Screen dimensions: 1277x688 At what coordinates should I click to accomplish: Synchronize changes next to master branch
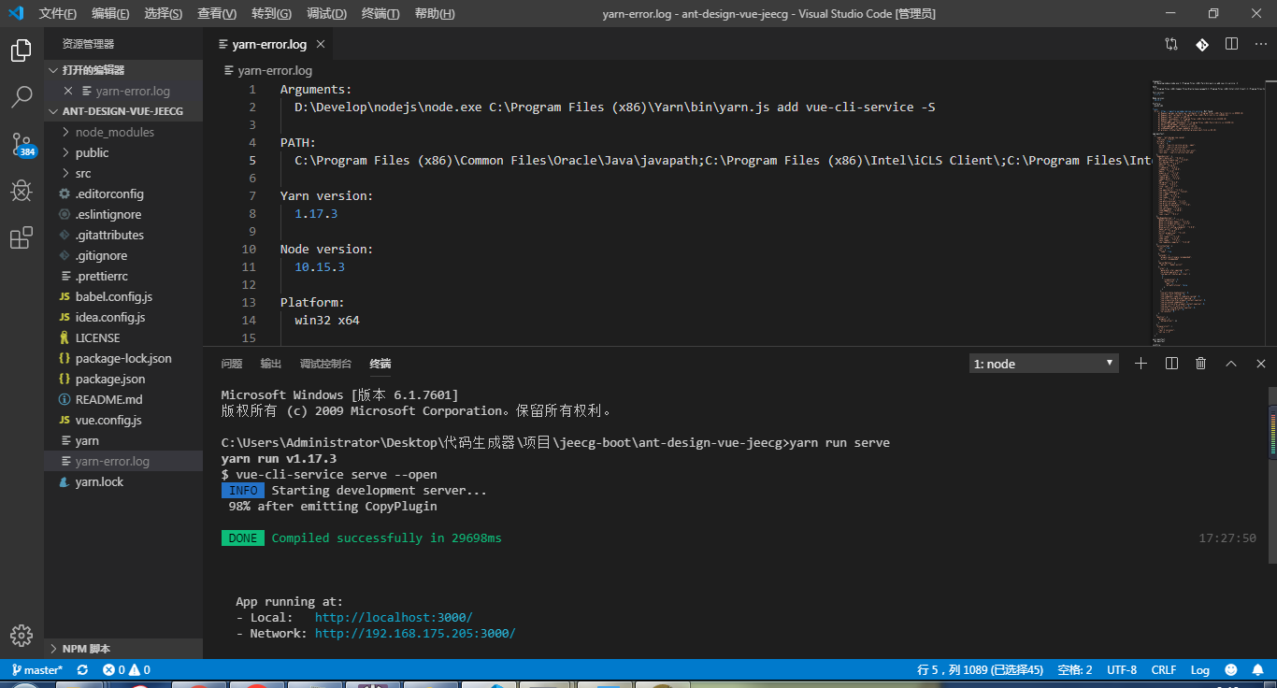(81, 669)
